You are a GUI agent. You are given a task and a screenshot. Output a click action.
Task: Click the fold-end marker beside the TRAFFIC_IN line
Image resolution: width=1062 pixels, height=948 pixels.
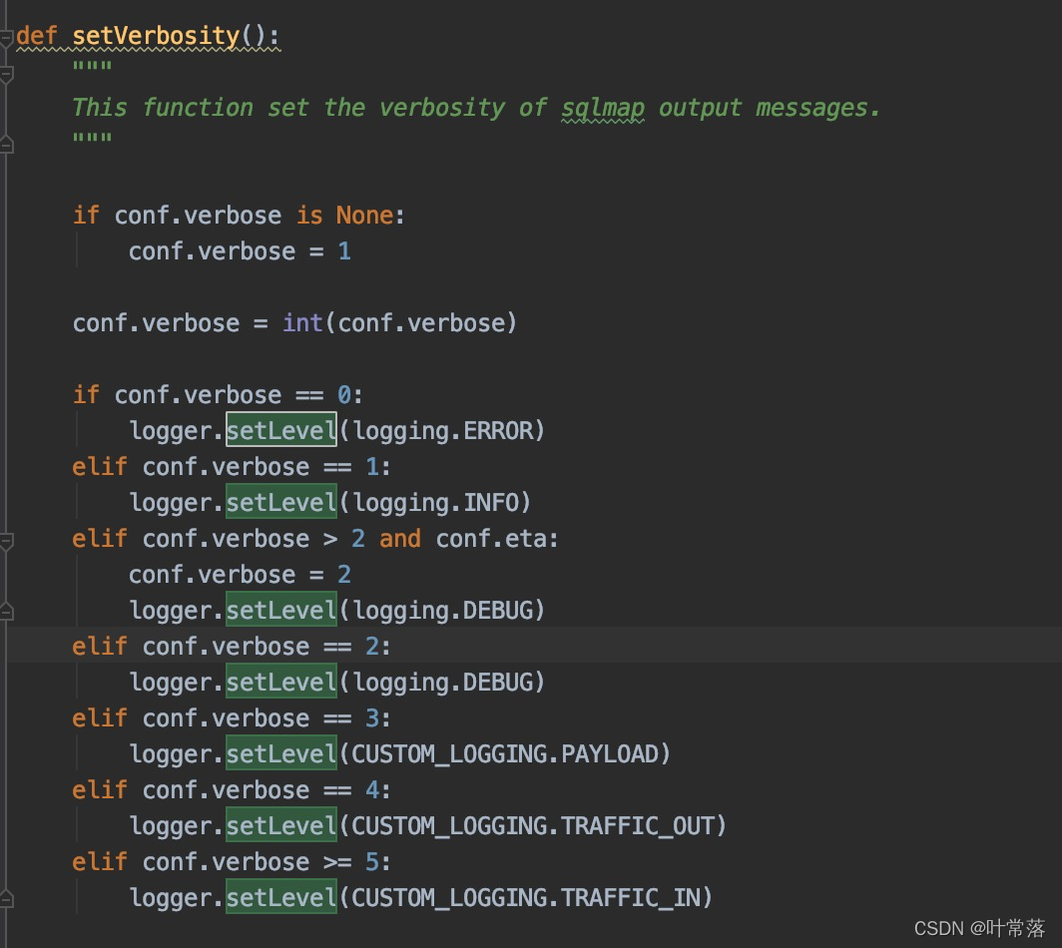pos(6,899)
